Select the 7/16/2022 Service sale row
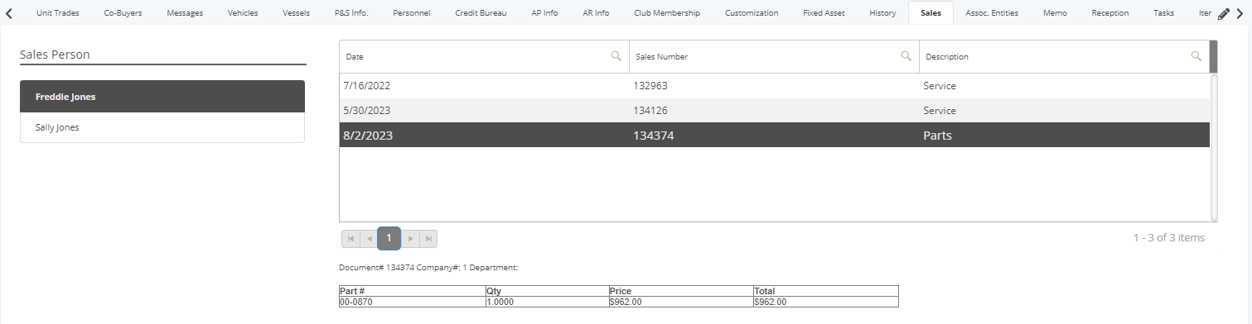Screen dimensions: 1252x324 (x=774, y=86)
